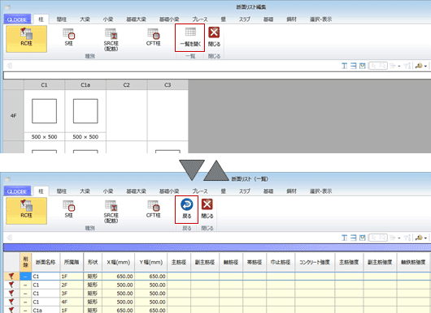Click the 形状 cell of the C1 3F row
The width and height of the screenshot is (431, 313).
click(x=93, y=294)
